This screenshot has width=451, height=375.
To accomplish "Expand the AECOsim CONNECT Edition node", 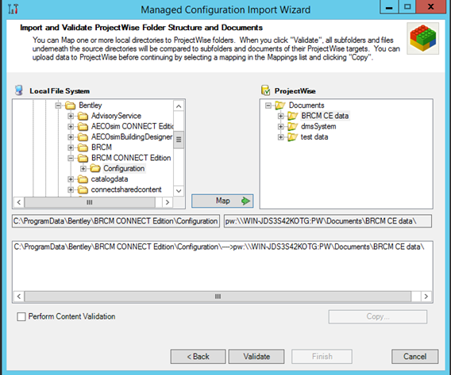I will (x=71, y=127).
